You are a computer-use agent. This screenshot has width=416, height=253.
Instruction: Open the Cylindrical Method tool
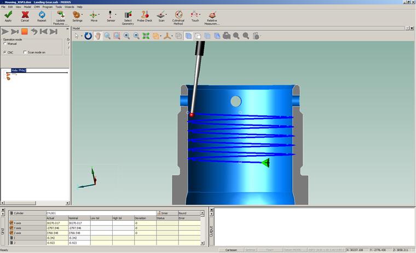(178, 14)
